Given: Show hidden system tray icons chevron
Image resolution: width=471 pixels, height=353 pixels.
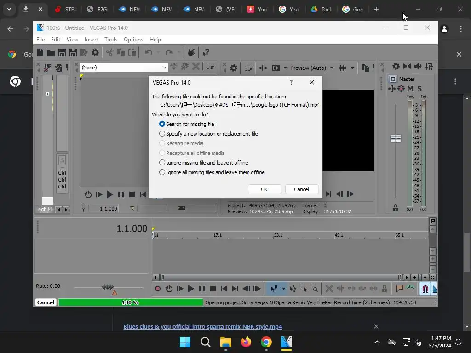Looking at the screenshot, I should click(x=377, y=342).
